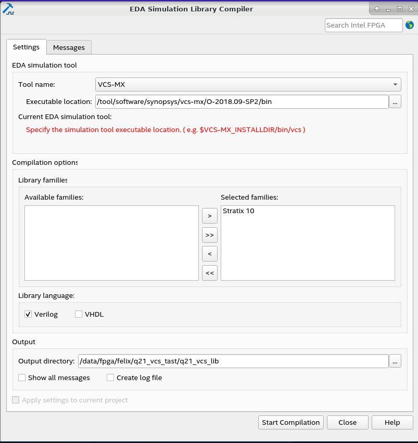Open Help with the Help button
The image size is (418, 443).
[392, 422]
